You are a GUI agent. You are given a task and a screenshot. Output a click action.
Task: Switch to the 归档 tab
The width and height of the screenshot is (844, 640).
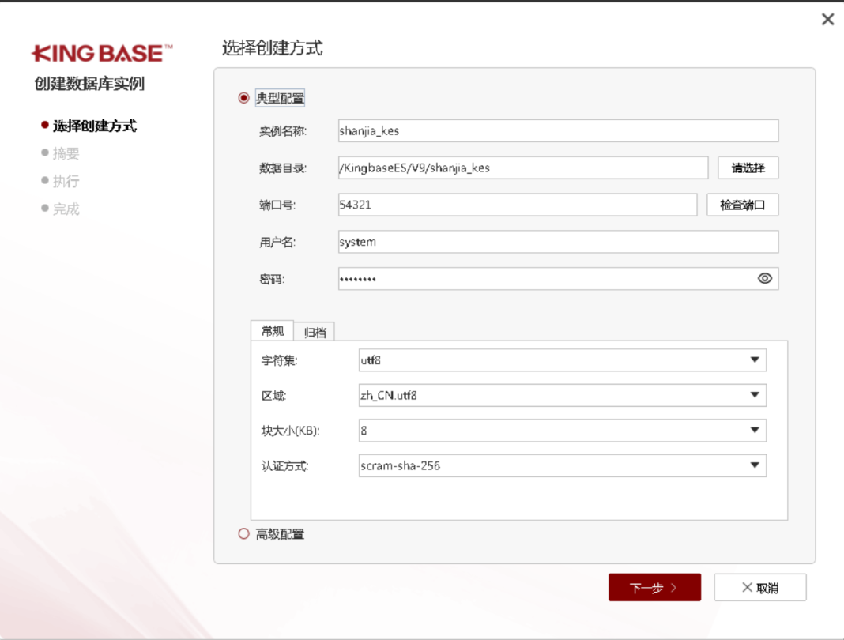[x=315, y=332]
